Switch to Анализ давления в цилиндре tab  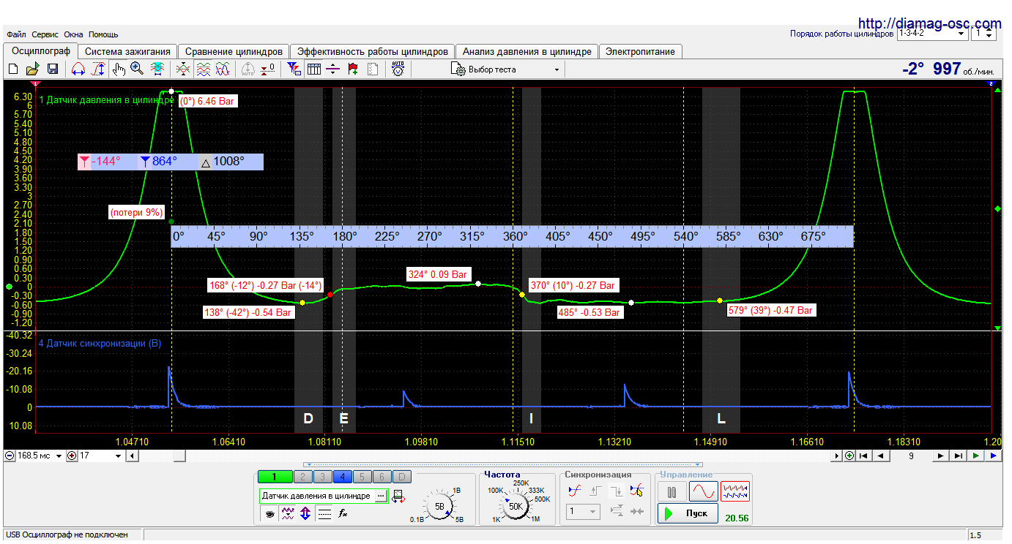click(x=527, y=51)
